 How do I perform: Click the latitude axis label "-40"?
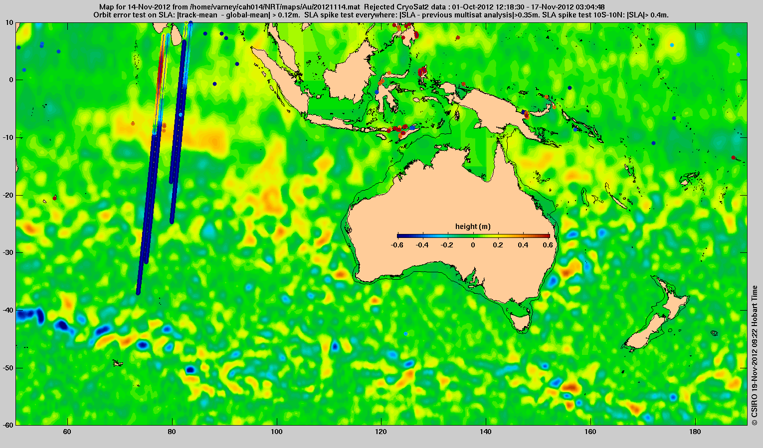click(x=8, y=311)
